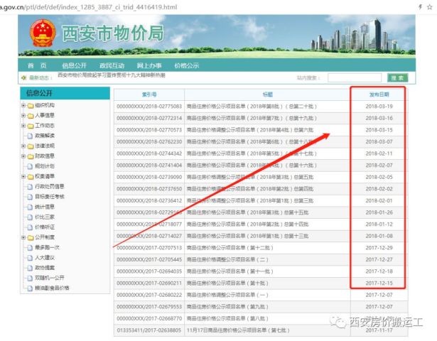Click the 发布日期 column header

point(379,94)
